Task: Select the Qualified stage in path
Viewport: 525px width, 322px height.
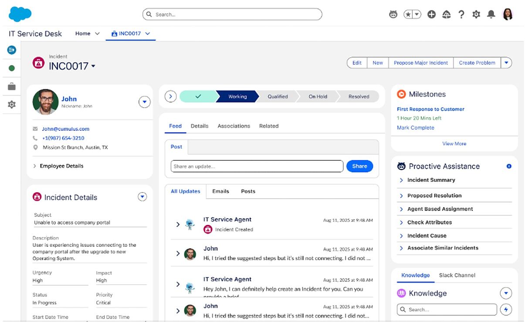Action: point(278,96)
